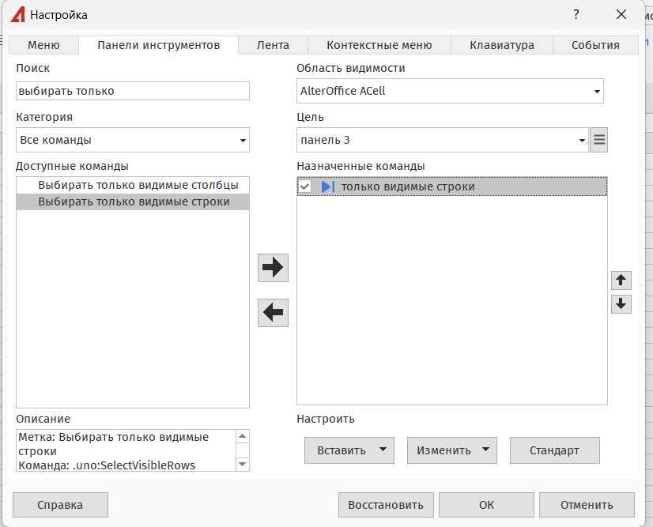Click the question mark help button

[x=576, y=14]
